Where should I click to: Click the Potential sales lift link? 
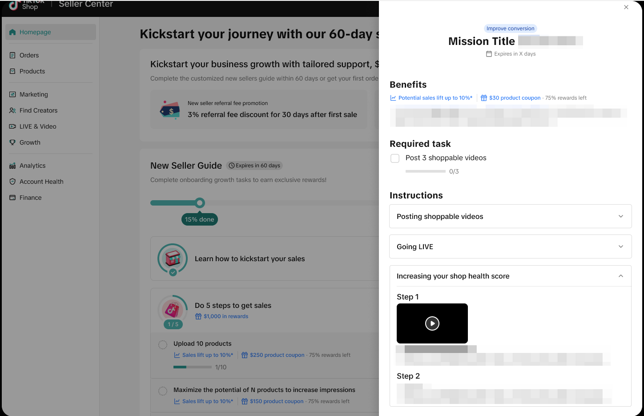coord(435,98)
